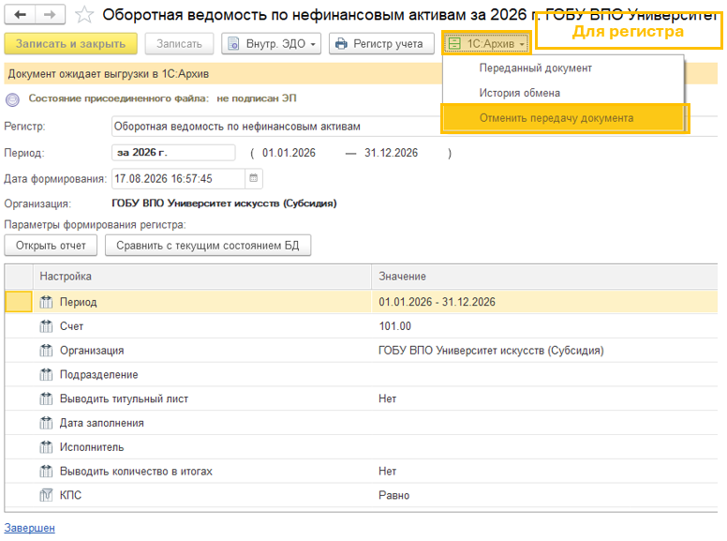Select the Дата заполнения row label

coord(101,423)
